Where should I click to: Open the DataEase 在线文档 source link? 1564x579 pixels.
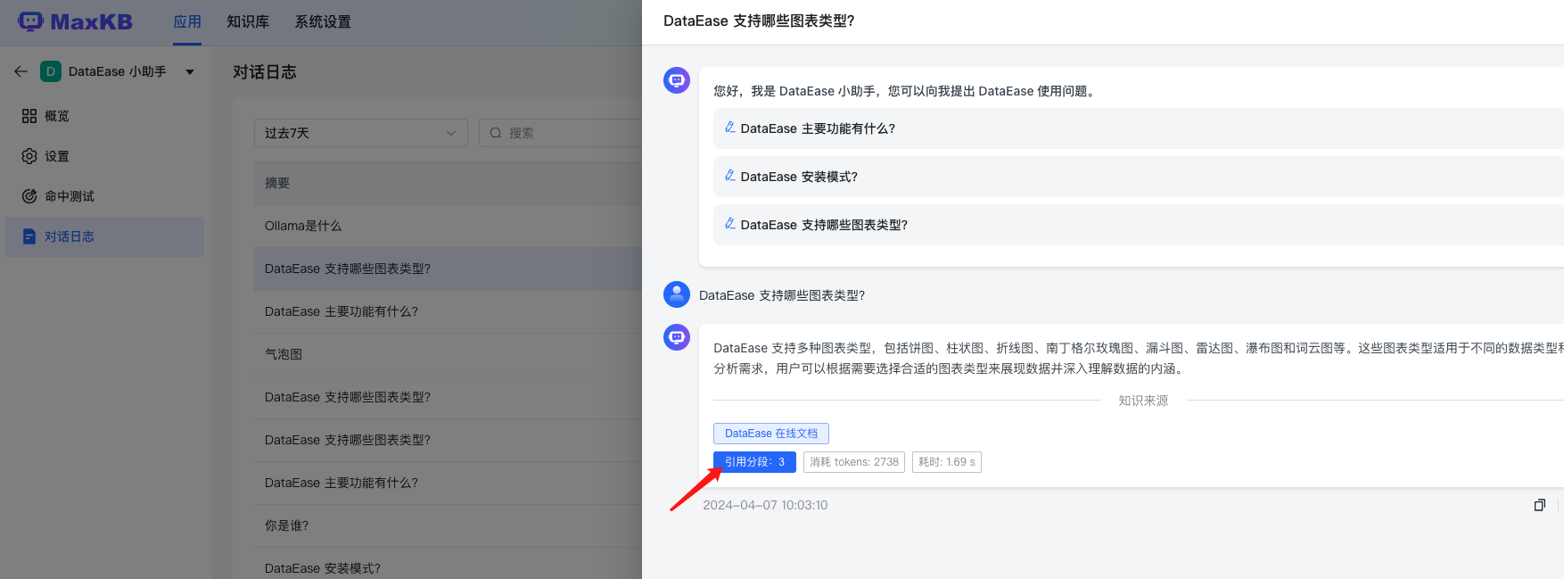tap(771, 434)
